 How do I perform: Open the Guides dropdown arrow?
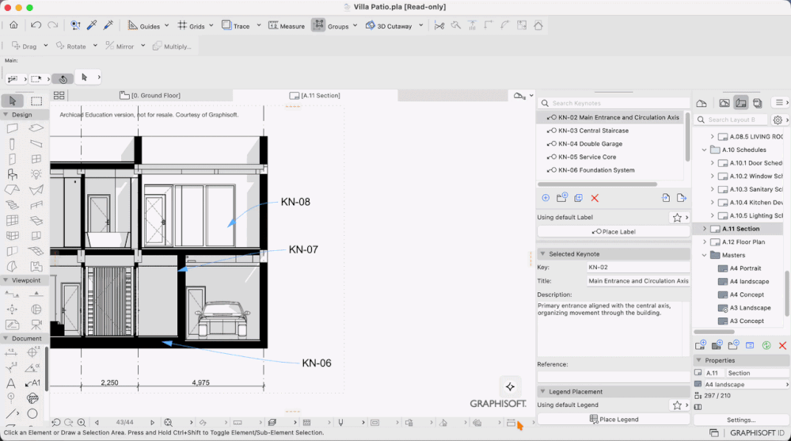pos(166,25)
